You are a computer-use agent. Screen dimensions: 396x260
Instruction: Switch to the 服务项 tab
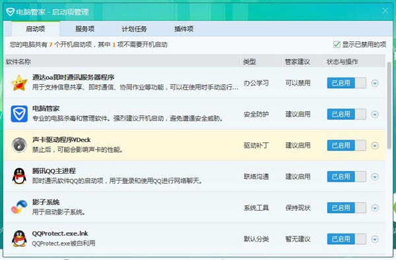(x=85, y=29)
